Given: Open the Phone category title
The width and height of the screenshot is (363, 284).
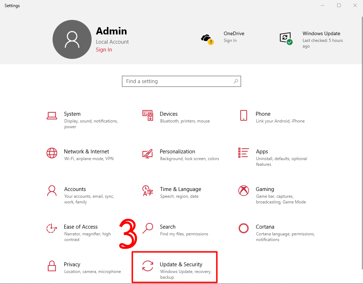Looking at the screenshot, I should [x=263, y=114].
